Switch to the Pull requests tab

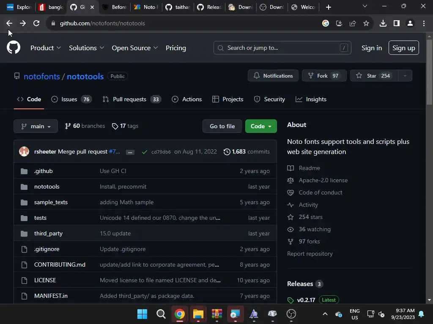pos(132,99)
